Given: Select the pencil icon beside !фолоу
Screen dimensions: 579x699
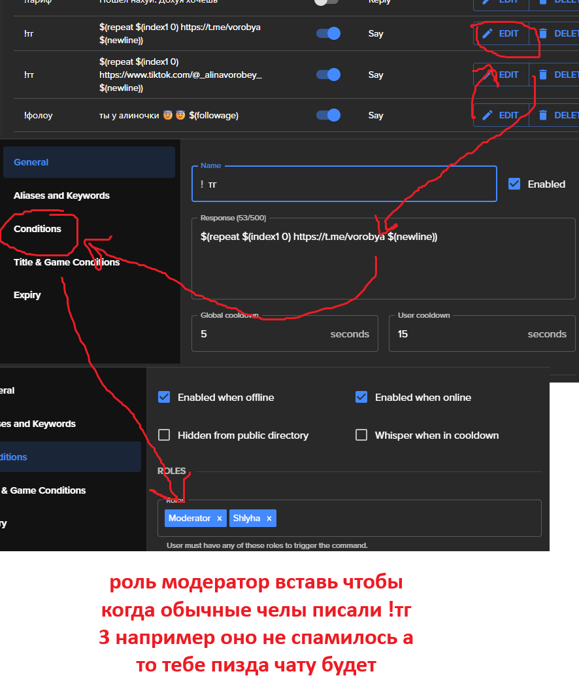Looking at the screenshot, I should tap(486, 115).
